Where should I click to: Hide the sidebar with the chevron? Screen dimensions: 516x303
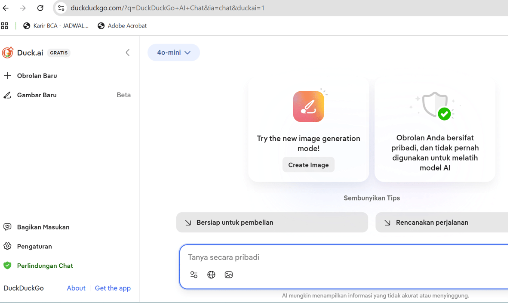pyautogui.click(x=127, y=52)
